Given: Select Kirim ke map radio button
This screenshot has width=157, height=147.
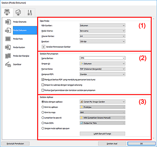Looking at the screenshot, I should point(43,112).
